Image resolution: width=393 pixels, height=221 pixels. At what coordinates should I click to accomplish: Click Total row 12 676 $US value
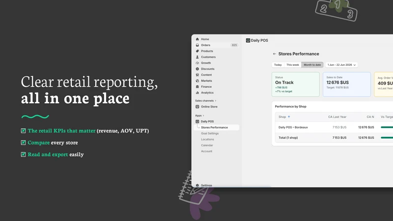(x=366, y=138)
